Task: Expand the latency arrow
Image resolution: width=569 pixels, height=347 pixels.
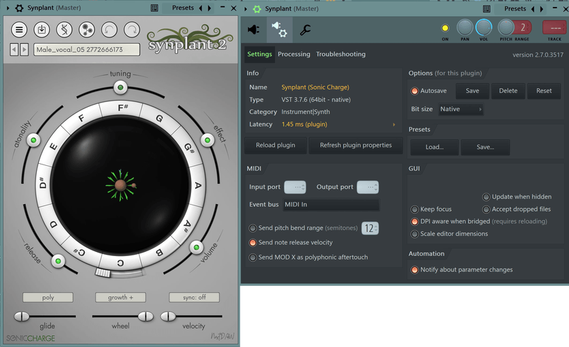Action: [x=394, y=124]
